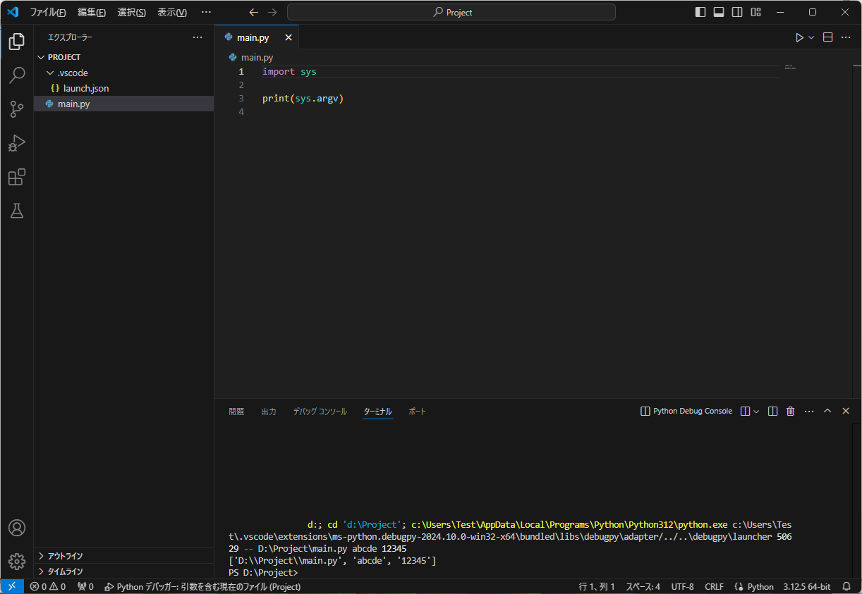The image size is (862, 594).
Task: Click the editor minimap
Action: (790, 67)
